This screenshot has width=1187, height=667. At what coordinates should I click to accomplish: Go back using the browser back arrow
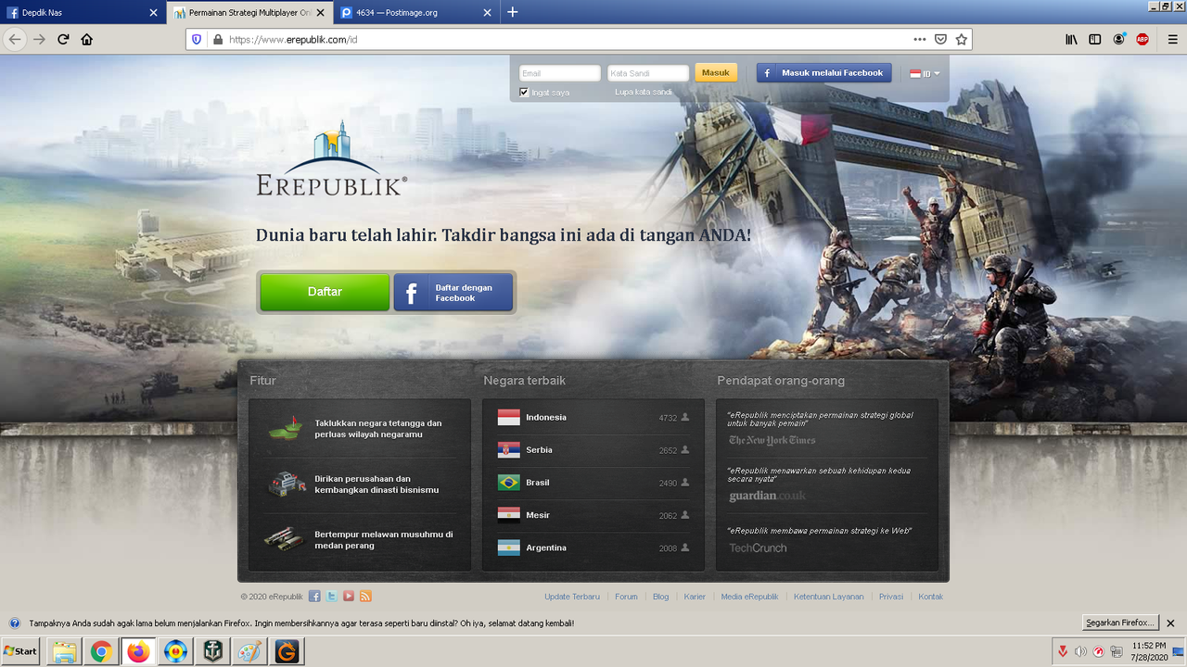[x=15, y=39]
